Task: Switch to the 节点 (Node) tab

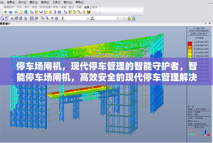Action: [x=19, y=7]
